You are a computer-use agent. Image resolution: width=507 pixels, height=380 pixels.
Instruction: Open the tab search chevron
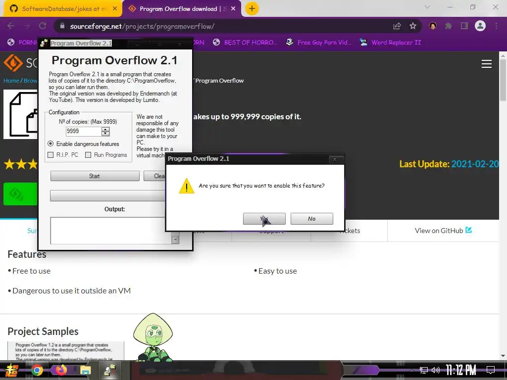pyautogui.click(x=427, y=7)
